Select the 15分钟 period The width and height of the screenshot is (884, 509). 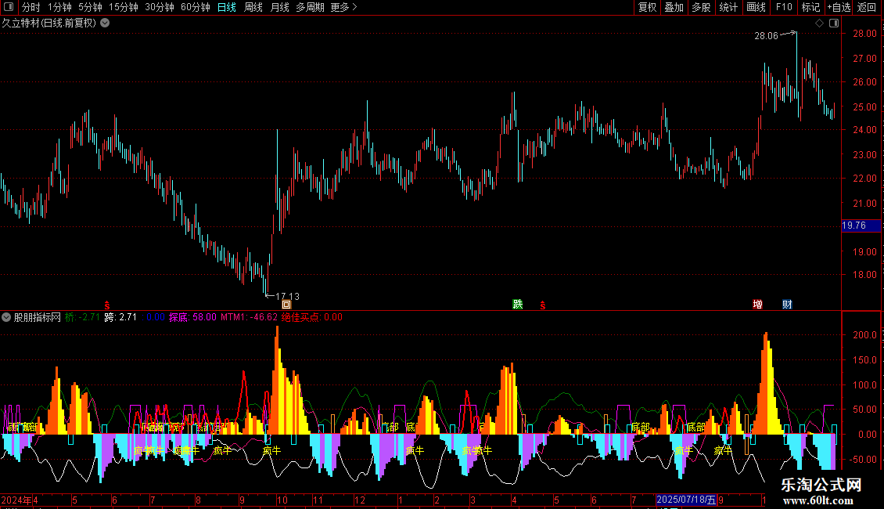click(124, 7)
